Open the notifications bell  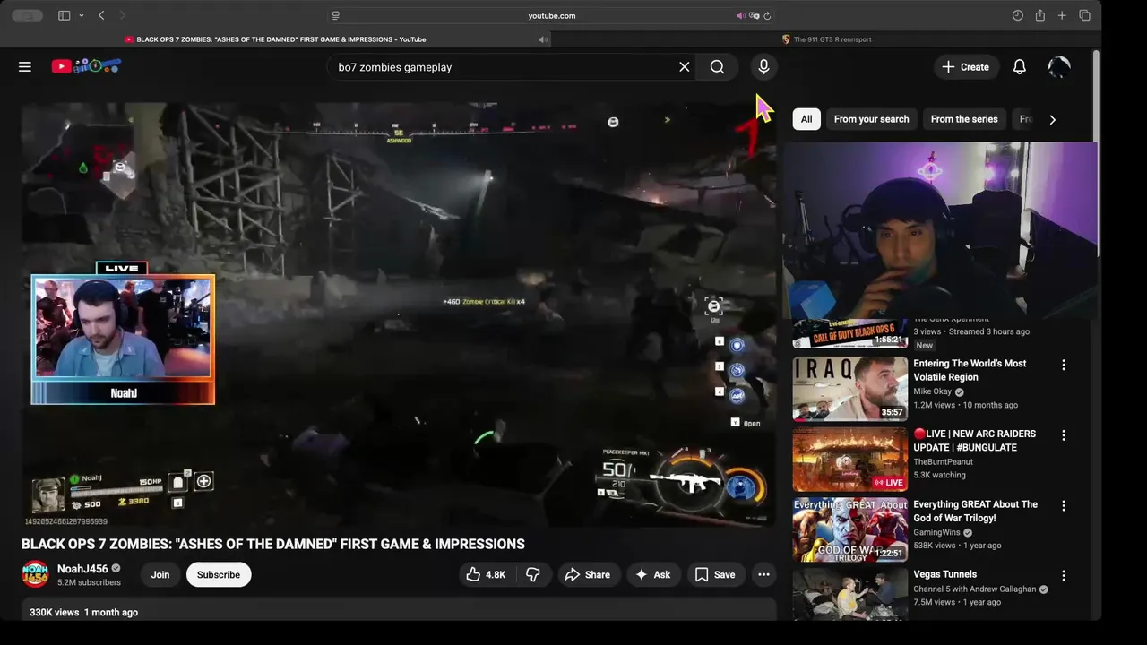click(1020, 67)
